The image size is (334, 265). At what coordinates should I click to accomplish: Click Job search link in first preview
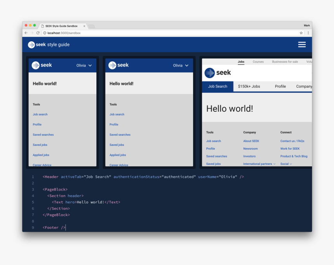[x=40, y=114]
